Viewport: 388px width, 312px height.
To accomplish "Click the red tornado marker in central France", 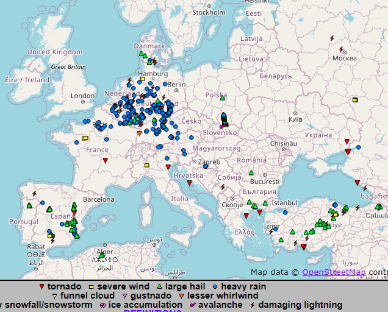I will 105,160.
